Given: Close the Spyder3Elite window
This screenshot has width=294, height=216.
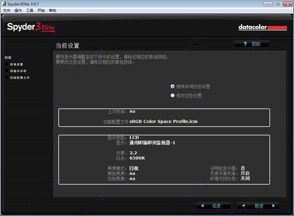Looking at the screenshot, I should pyautogui.click(x=288, y=4).
